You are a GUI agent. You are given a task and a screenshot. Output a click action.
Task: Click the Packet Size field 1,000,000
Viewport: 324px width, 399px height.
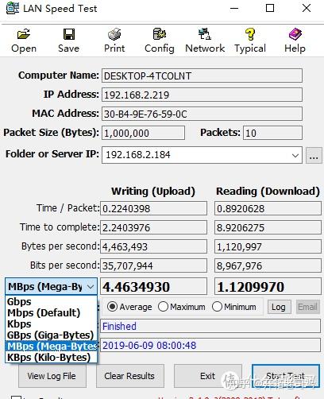click(x=143, y=133)
